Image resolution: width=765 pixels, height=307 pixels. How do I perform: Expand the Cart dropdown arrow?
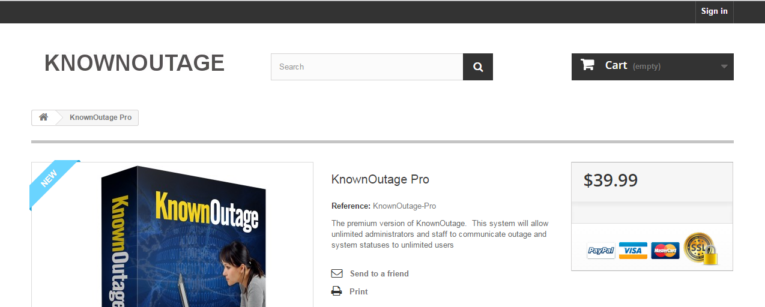[x=724, y=67]
